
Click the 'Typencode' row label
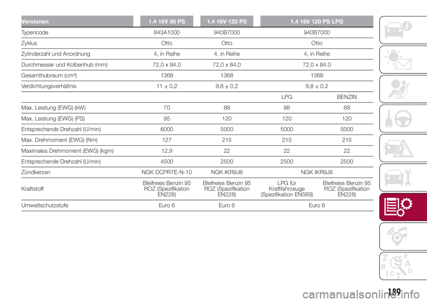[29, 32]
